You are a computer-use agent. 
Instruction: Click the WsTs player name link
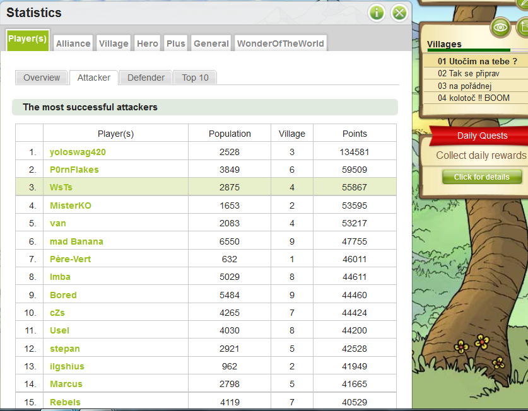pyautogui.click(x=61, y=187)
